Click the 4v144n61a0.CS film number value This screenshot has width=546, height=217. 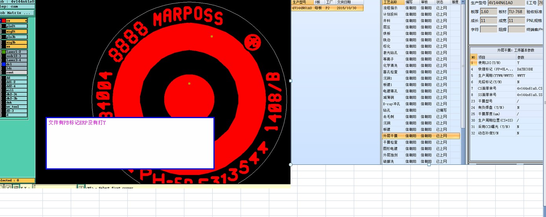click(529, 88)
